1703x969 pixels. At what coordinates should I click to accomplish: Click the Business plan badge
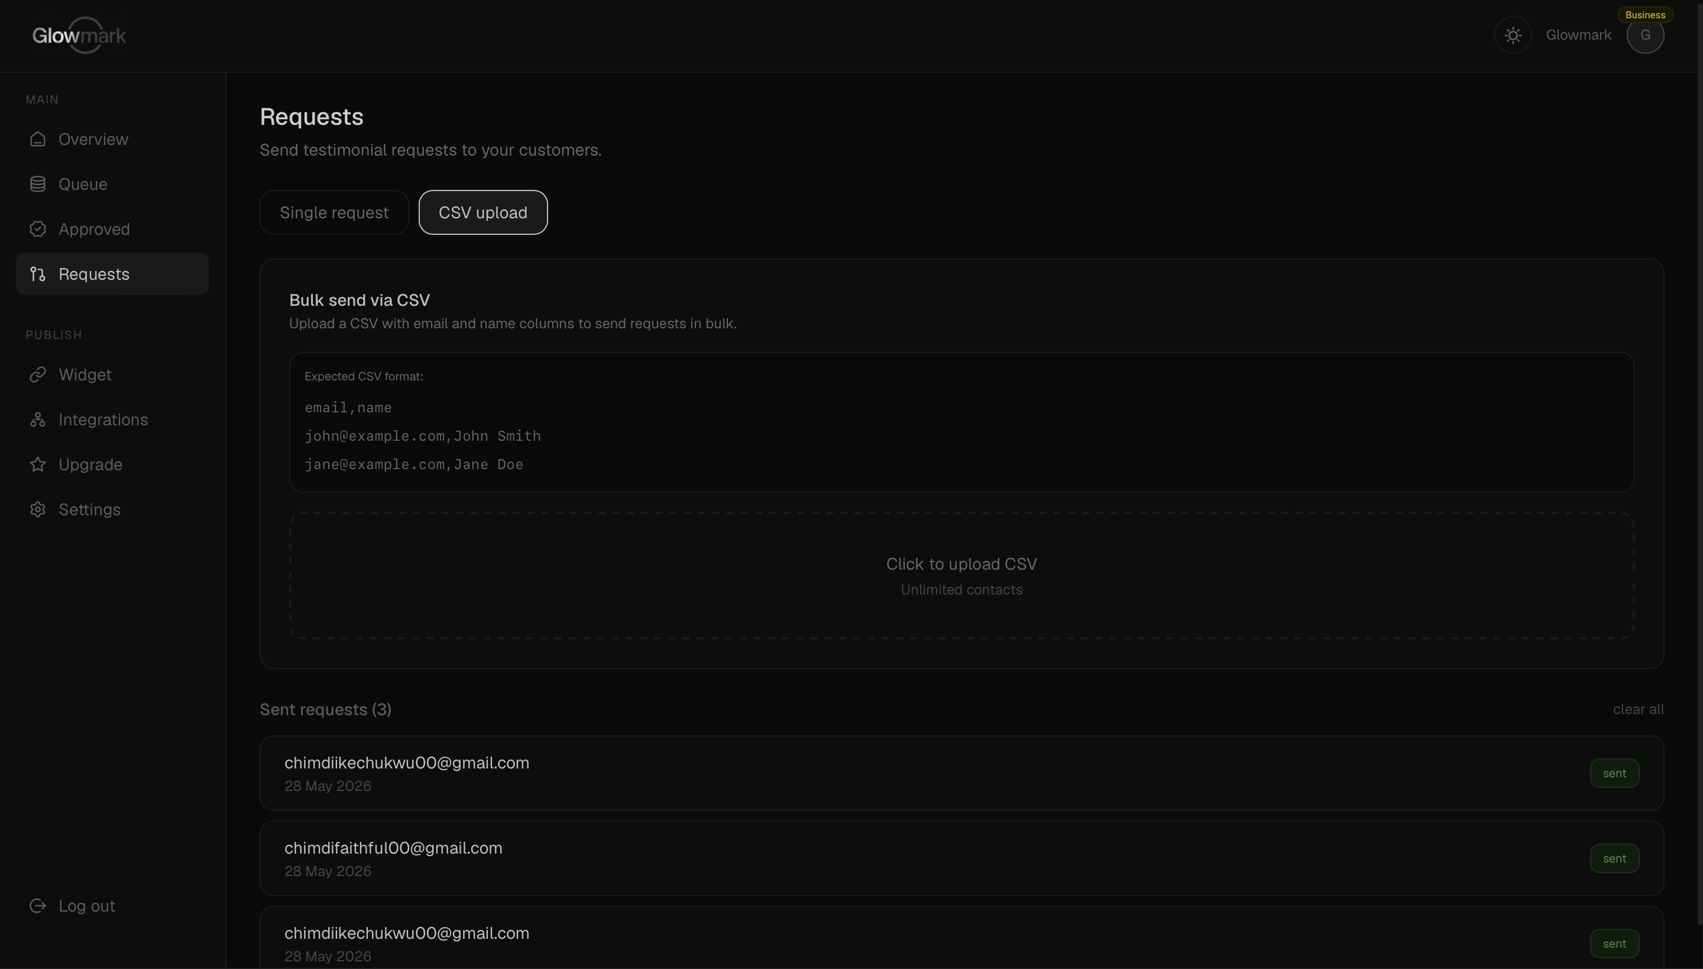1645,15
